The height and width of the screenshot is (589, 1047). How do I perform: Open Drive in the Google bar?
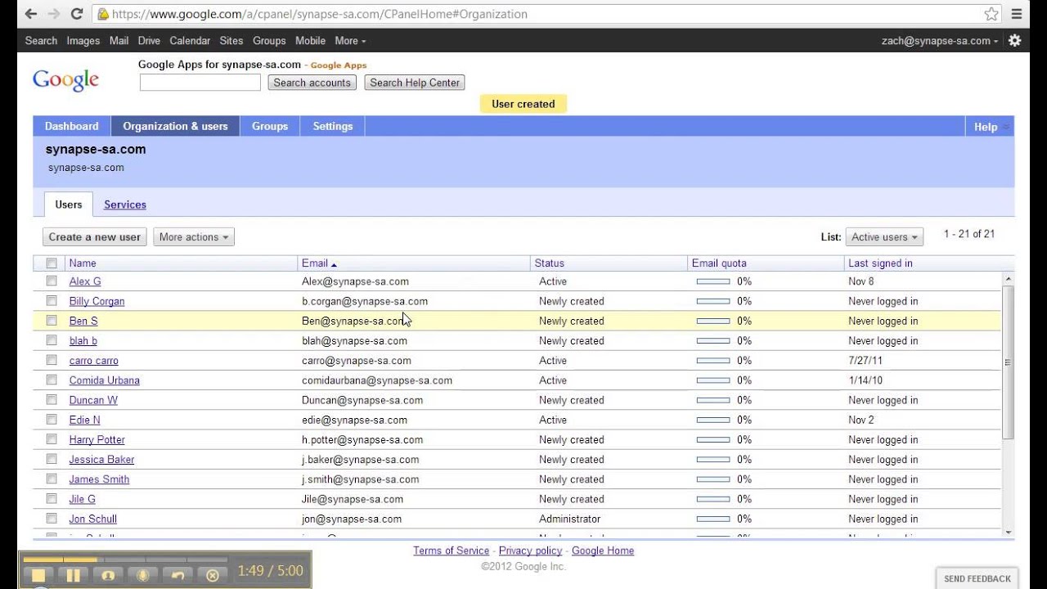[149, 41]
